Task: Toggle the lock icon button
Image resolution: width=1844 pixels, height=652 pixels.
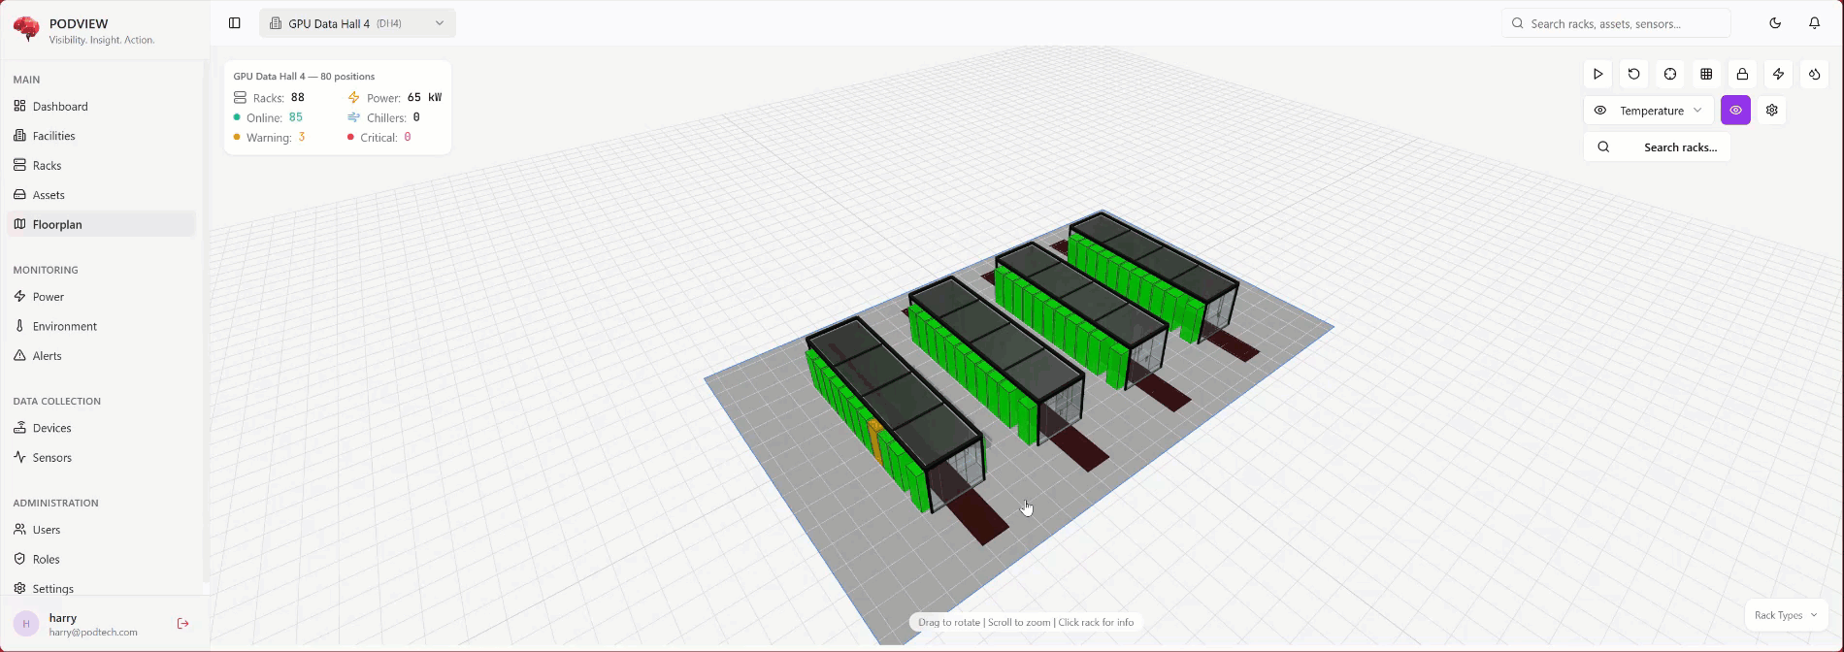Action: pyautogui.click(x=1742, y=74)
